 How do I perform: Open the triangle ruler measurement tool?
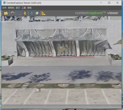(x=43, y=13)
